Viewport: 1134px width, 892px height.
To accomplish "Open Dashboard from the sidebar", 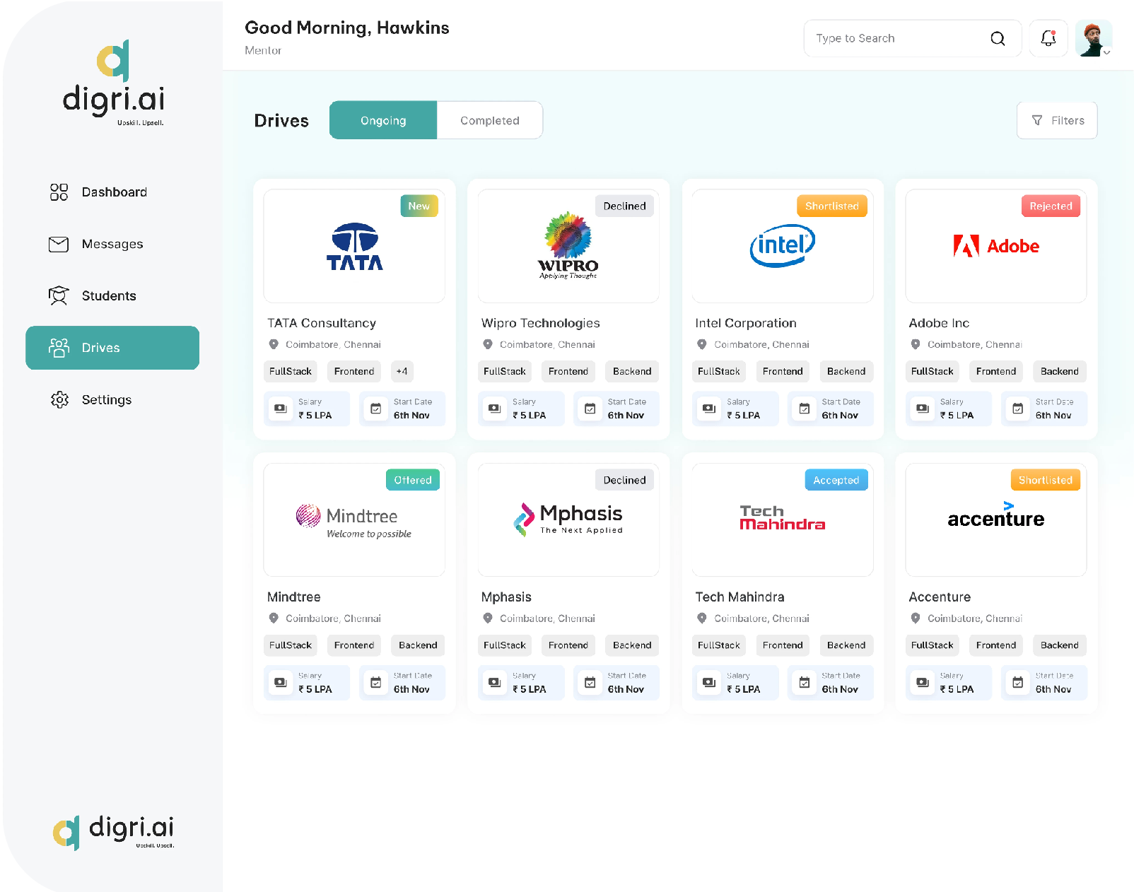I will [x=113, y=192].
